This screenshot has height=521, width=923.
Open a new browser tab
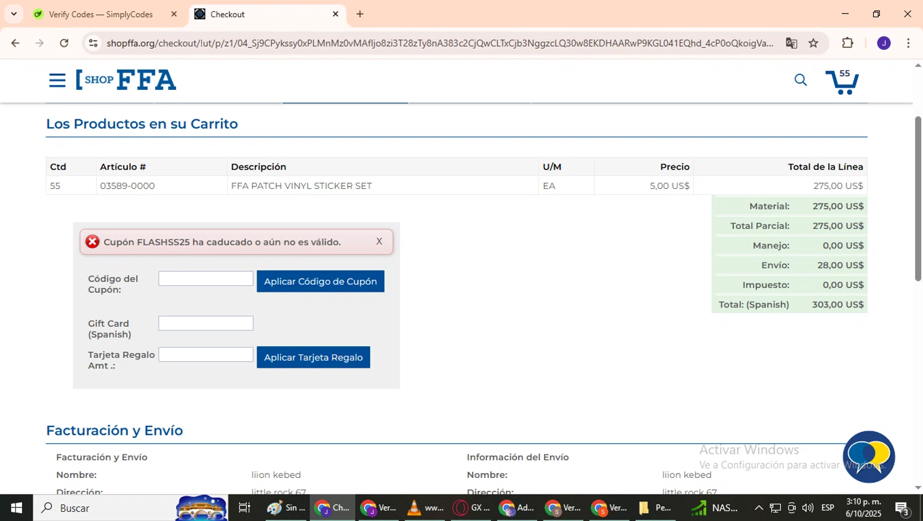(360, 14)
